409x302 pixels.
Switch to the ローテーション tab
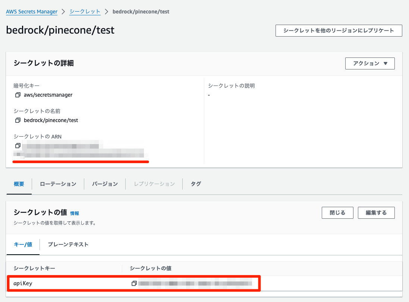(58, 184)
